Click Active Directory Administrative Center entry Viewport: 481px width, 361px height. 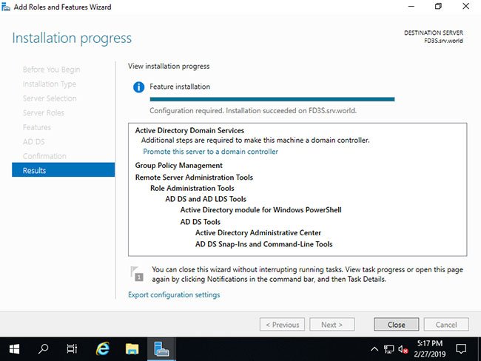click(258, 233)
